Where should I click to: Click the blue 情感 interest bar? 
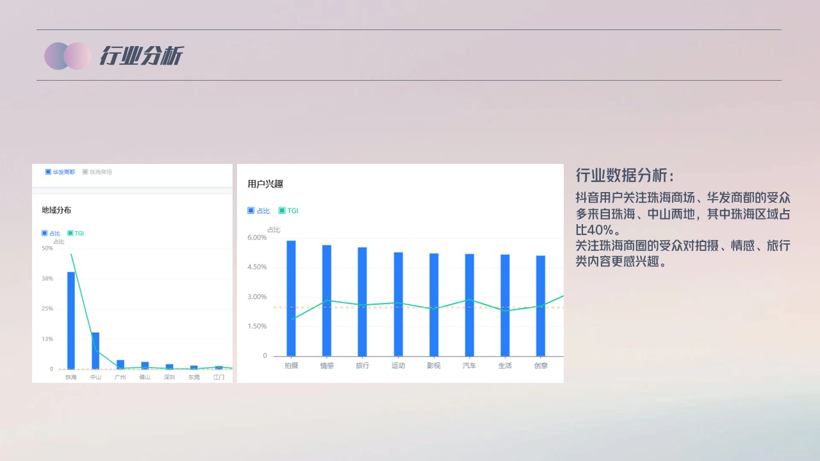[x=327, y=300]
